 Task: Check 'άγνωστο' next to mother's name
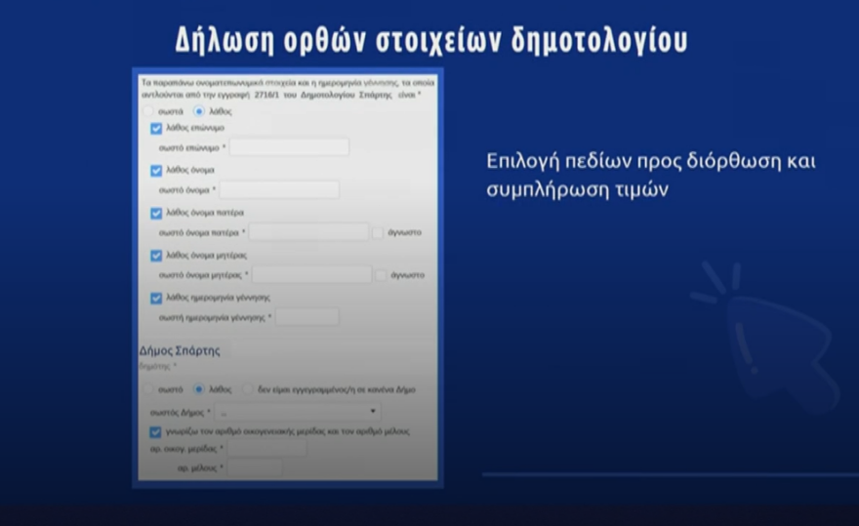[381, 275]
